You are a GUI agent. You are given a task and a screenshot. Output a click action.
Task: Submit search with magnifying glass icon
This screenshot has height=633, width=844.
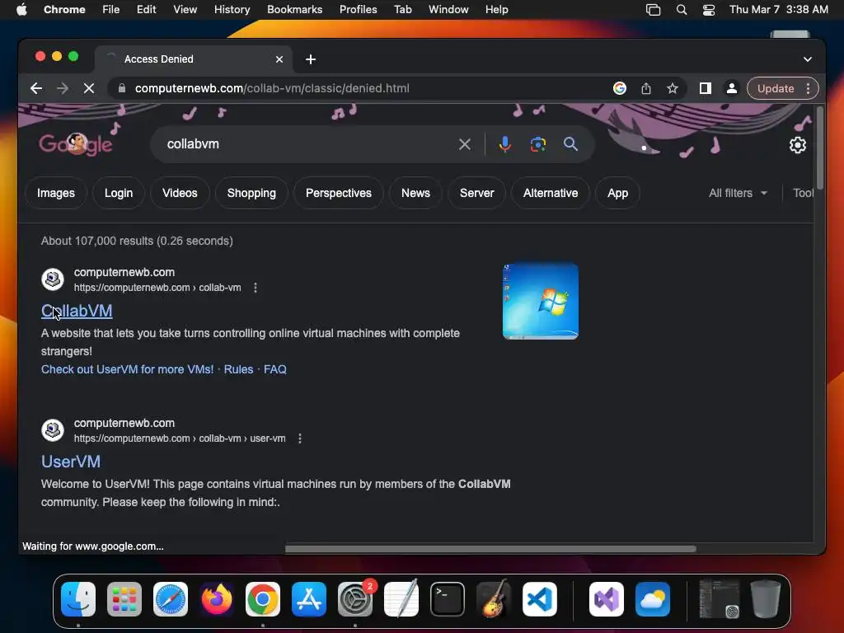[570, 144]
